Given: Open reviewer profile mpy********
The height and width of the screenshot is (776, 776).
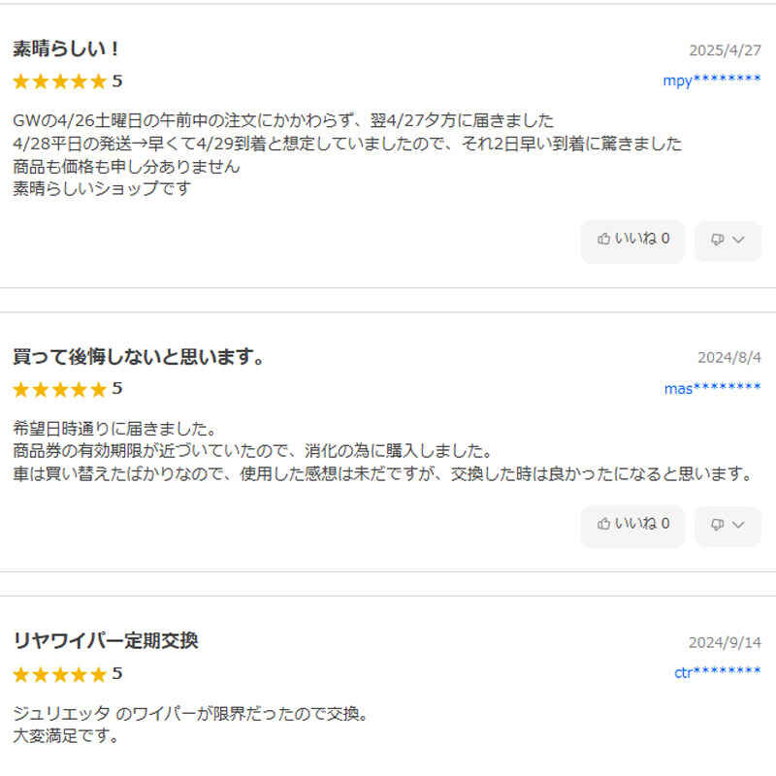Looking at the screenshot, I should point(711,81).
